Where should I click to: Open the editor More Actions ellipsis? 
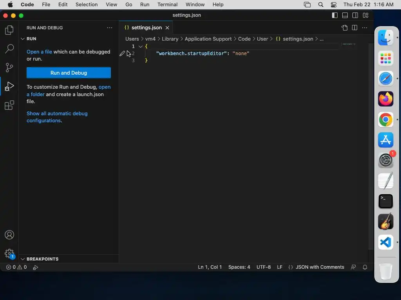(365, 28)
